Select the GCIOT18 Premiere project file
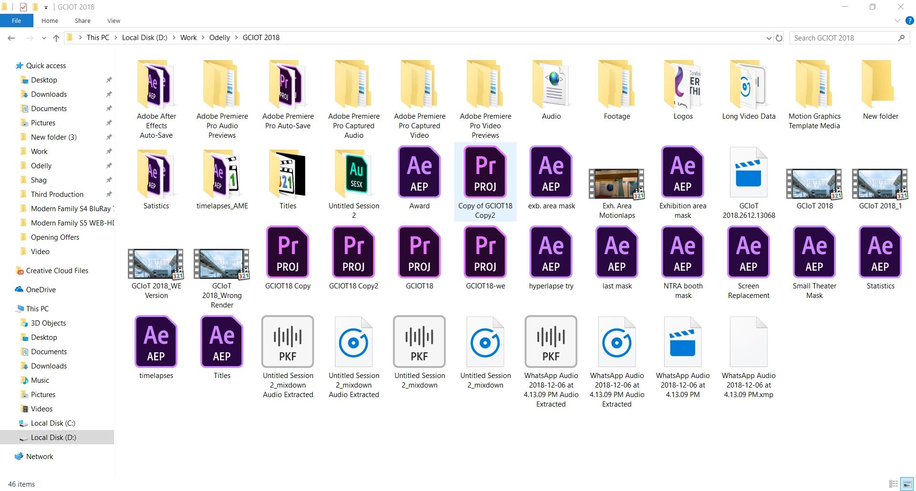The height and width of the screenshot is (491, 916). pyautogui.click(x=419, y=252)
